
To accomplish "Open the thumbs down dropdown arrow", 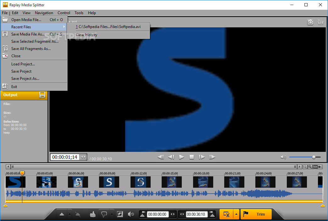I will pos(112,214).
